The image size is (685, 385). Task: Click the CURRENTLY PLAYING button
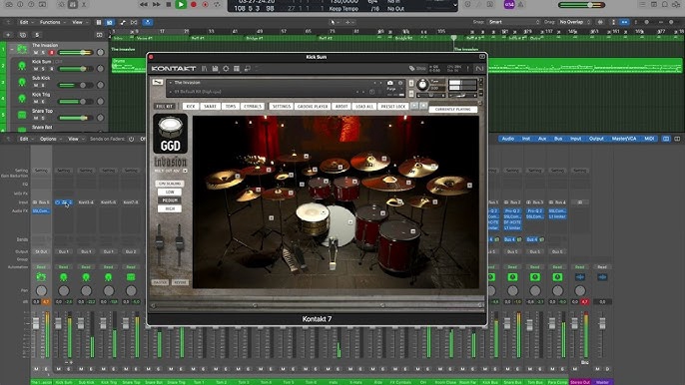pos(453,109)
